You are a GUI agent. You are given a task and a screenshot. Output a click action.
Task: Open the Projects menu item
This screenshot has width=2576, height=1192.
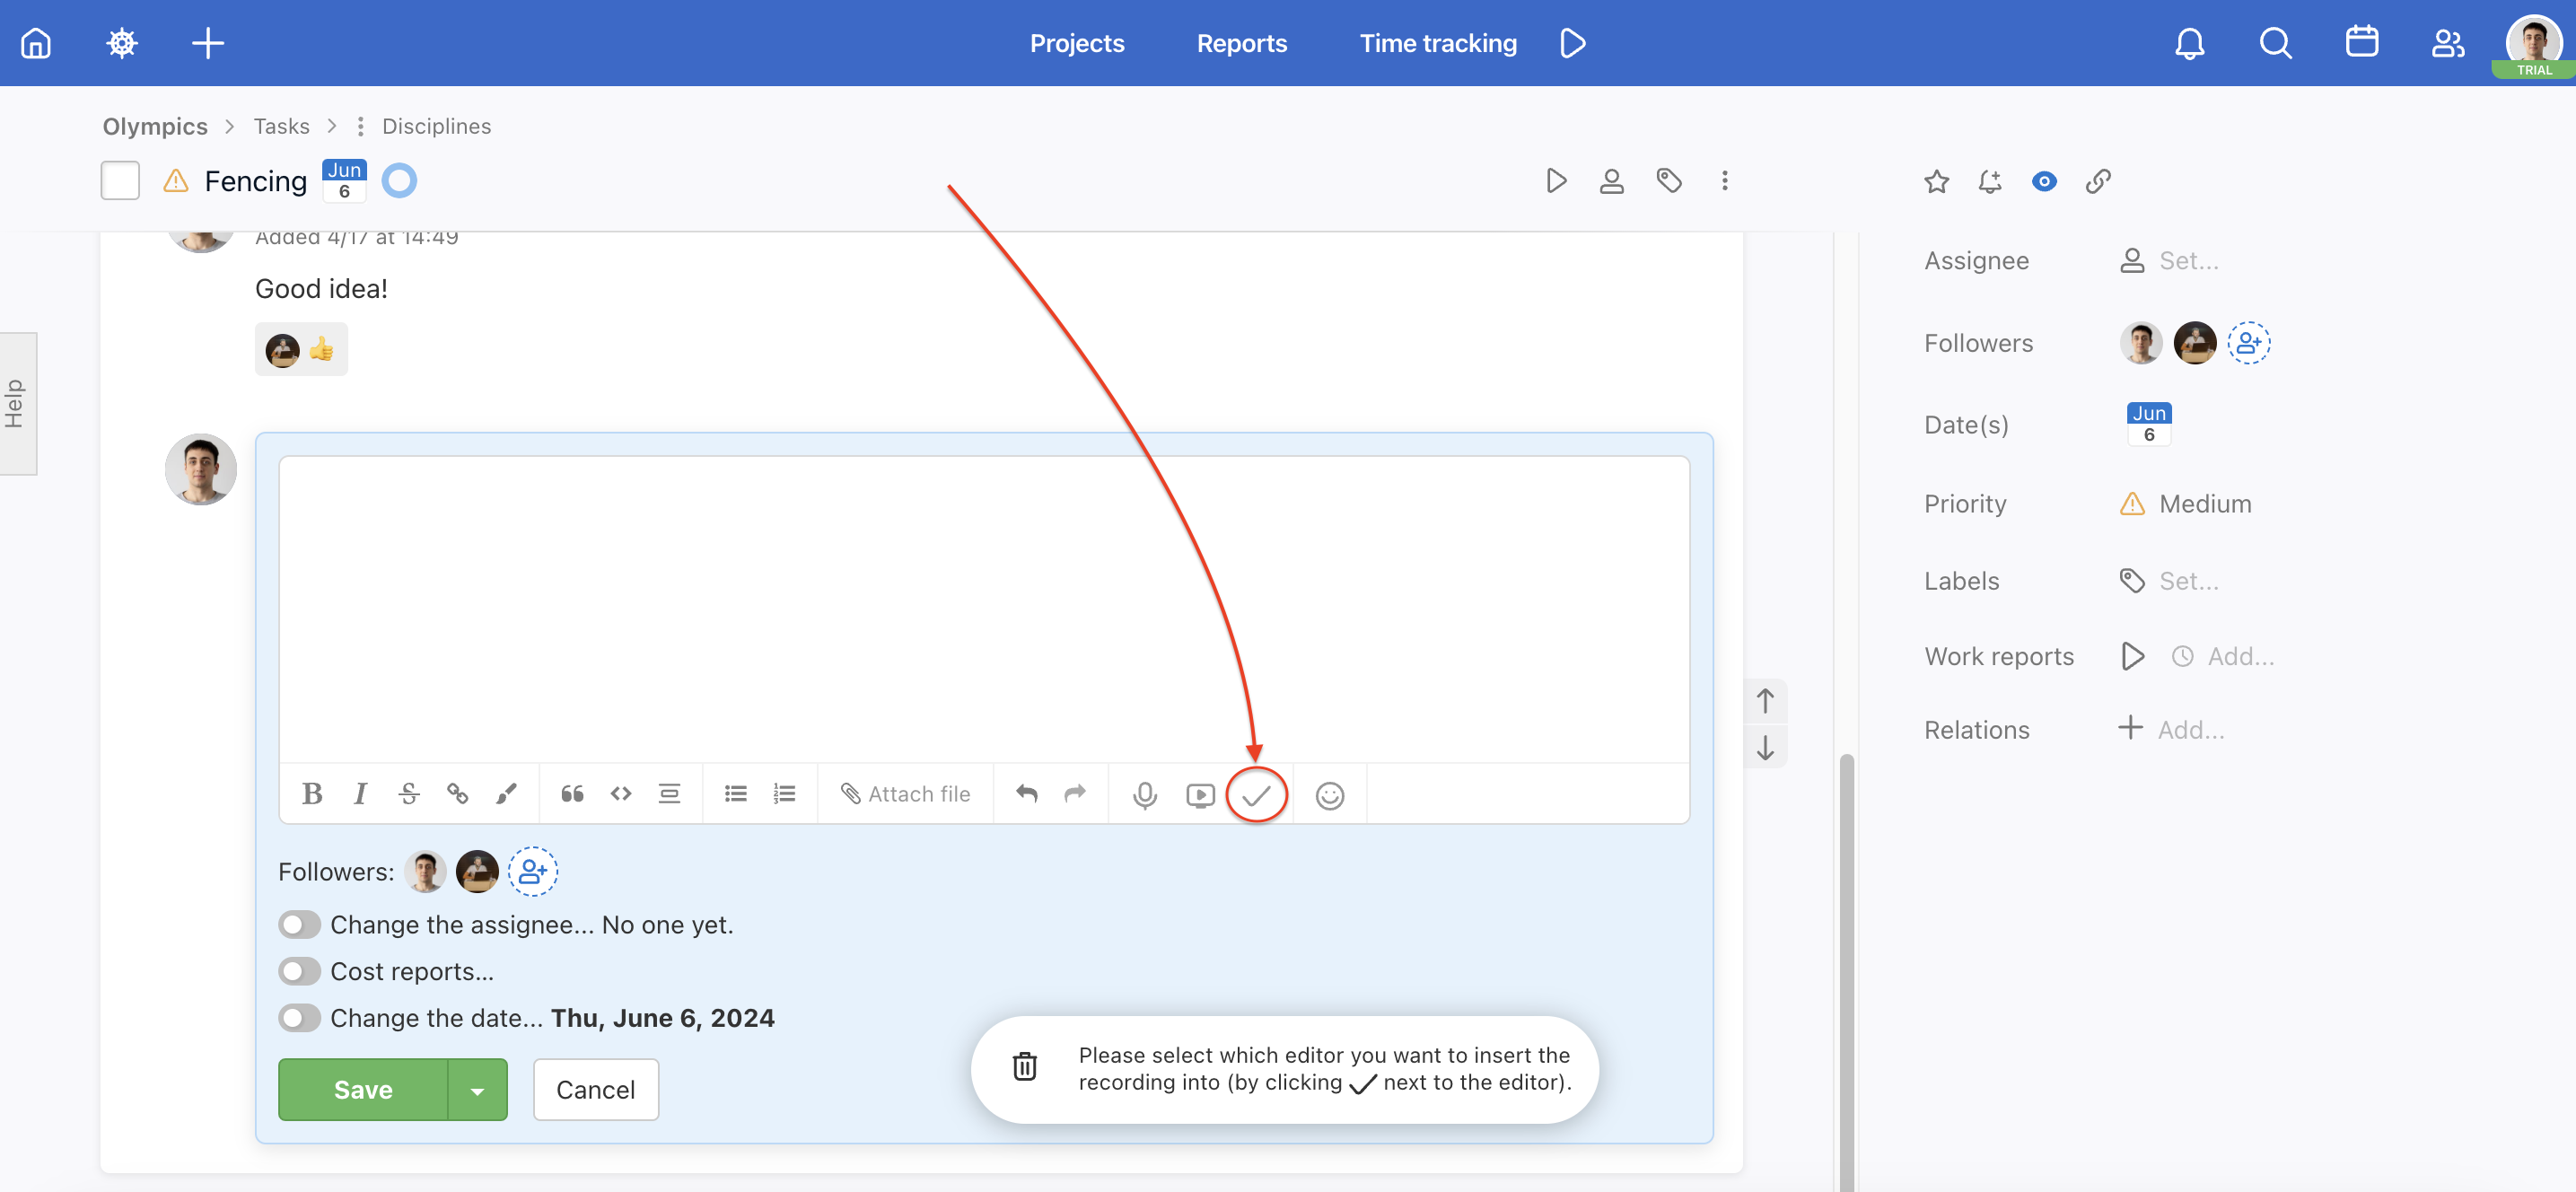coord(1076,41)
